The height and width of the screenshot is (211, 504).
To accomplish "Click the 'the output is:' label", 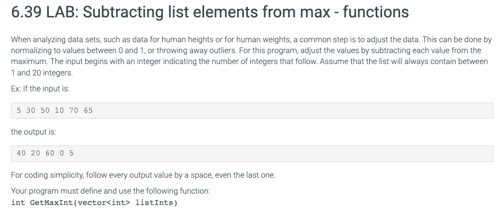I will pos(33,132).
